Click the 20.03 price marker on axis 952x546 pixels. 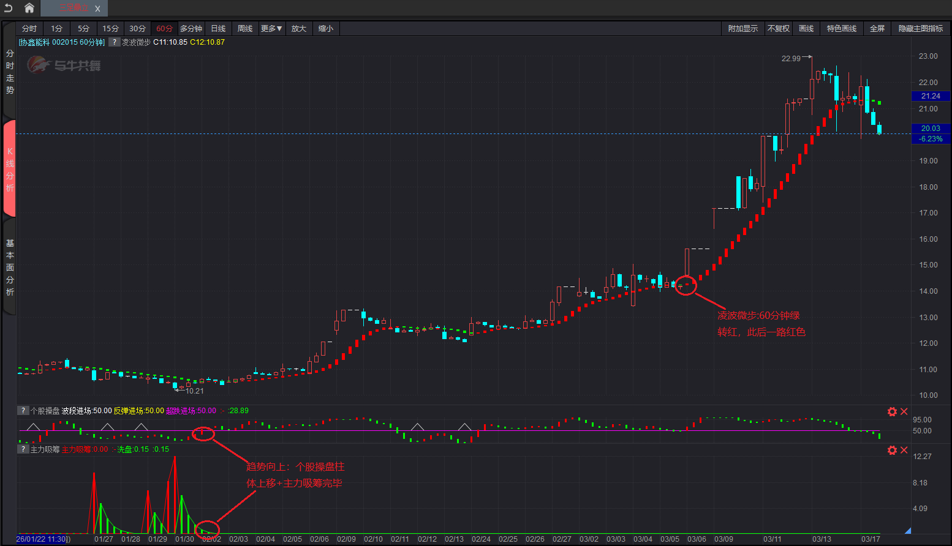point(930,128)
